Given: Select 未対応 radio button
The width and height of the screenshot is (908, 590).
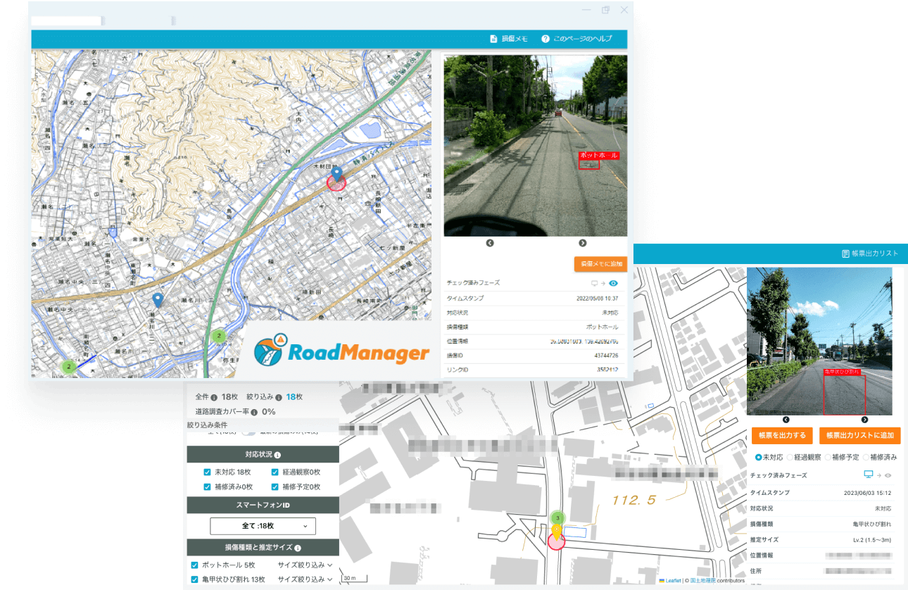Looking at the screenshot, I should 758,457.
